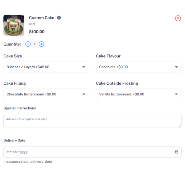The image size is (185, 176).
Task: Click the quantity value number
Action: [x=35, y=44]
